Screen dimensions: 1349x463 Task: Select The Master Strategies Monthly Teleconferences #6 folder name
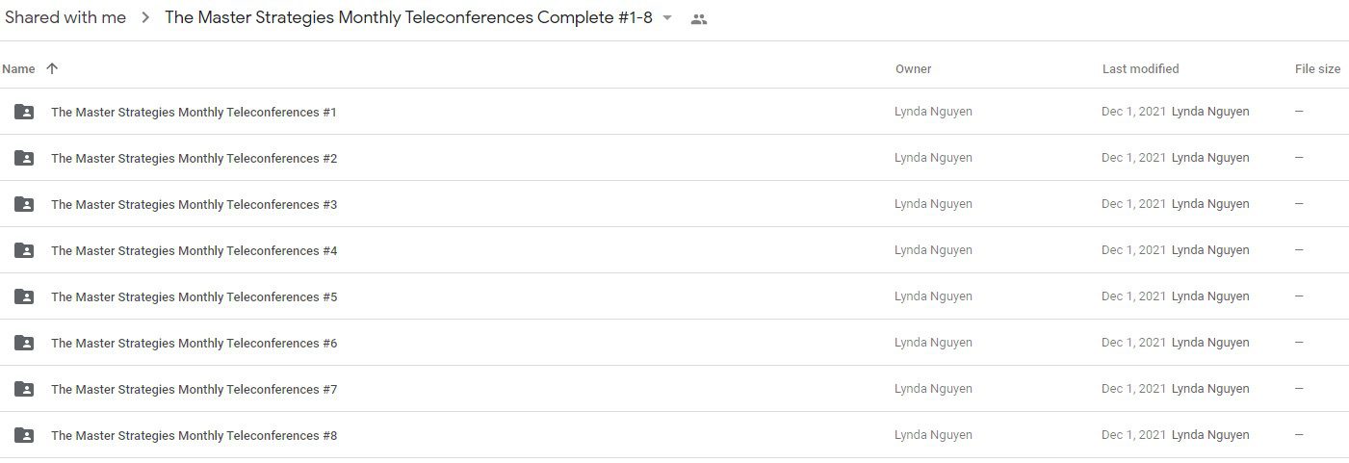194,343
